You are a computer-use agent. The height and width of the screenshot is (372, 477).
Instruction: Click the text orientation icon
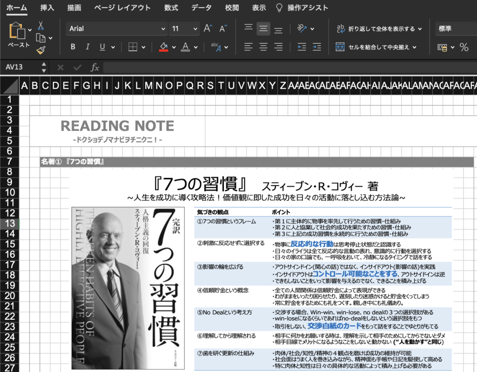(x=302, y=28)
